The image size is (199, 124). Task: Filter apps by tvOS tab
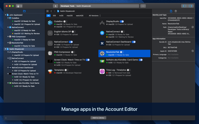[x=61, y=15]
